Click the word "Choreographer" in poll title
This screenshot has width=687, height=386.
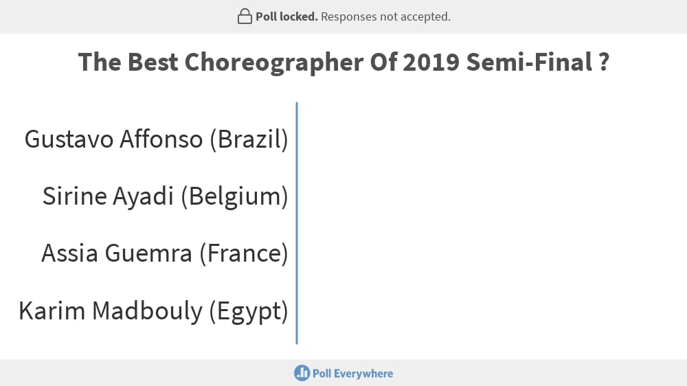pyautogui.click(x=274, y=63)
